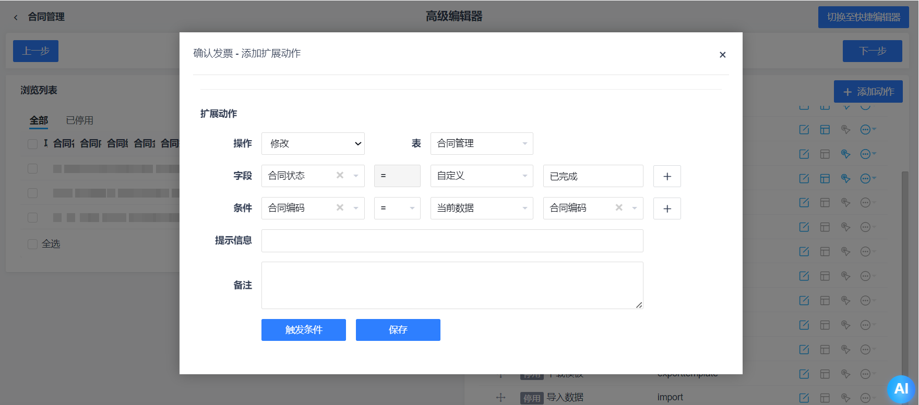The height and width of the screenshot is (405, 919).
Task: Click into the 提示信息 input field
Action: [452, 241]
